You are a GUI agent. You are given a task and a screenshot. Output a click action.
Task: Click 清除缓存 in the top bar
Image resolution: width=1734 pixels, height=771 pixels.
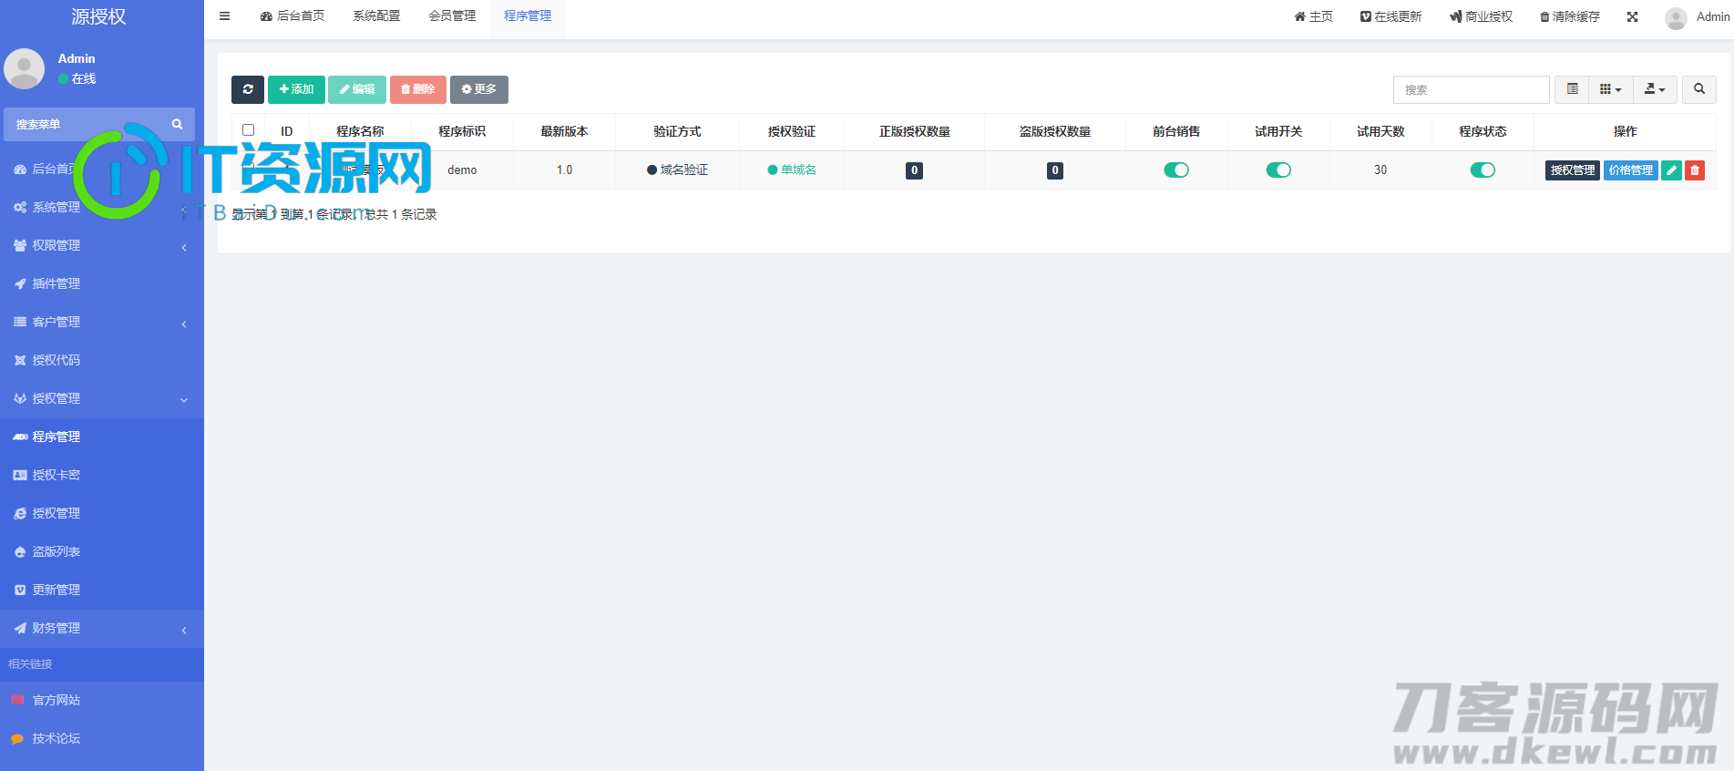click(x=1570, y=16)
